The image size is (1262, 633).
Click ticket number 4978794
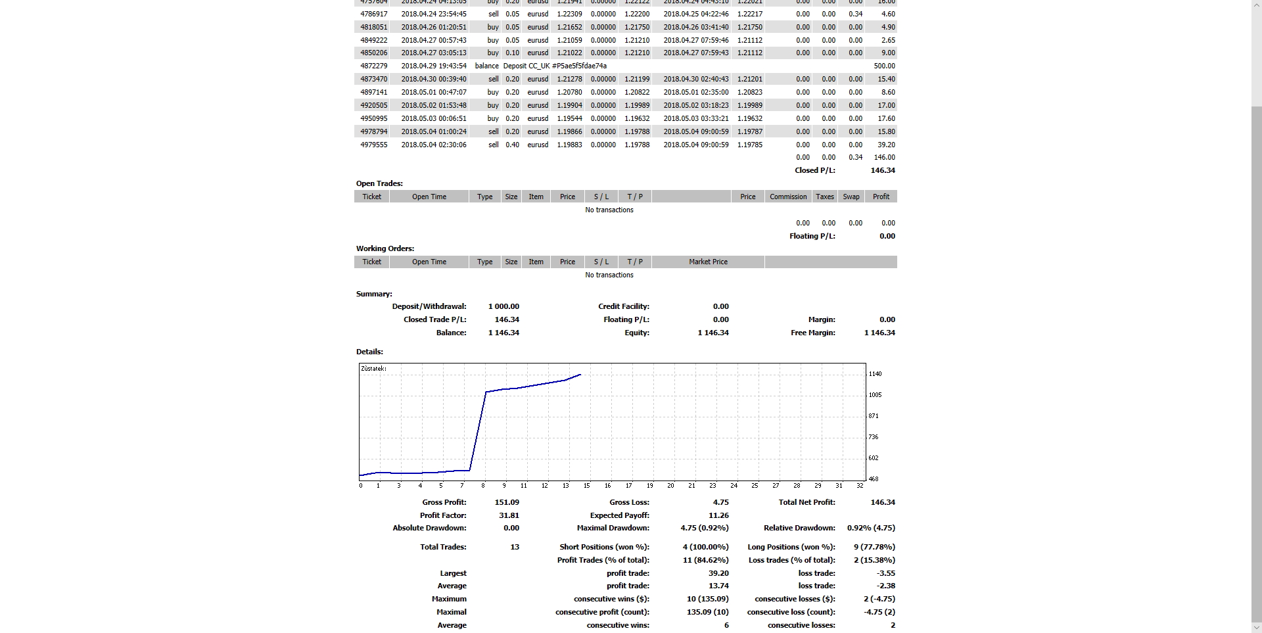tap(374, 131)
